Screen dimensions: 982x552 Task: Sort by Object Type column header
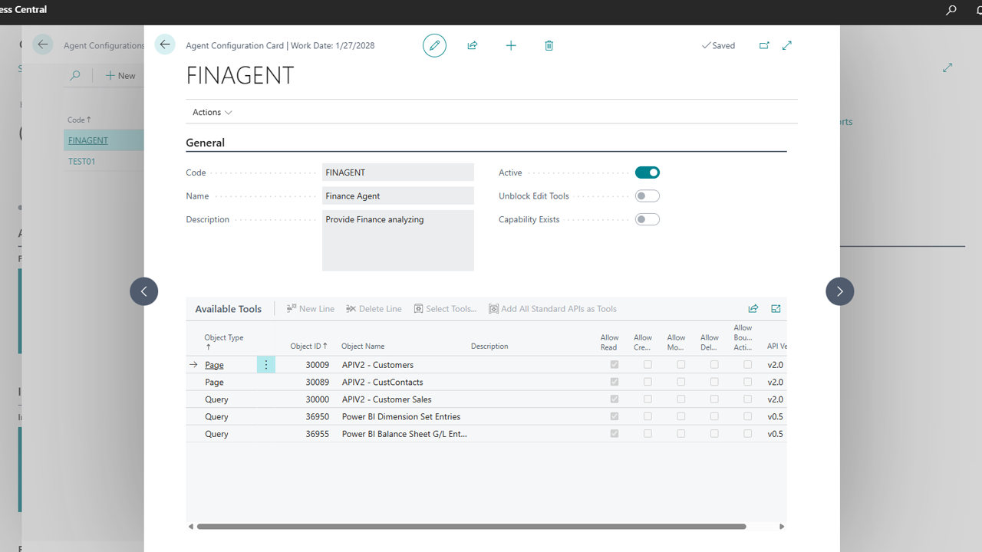coord(224,342)
